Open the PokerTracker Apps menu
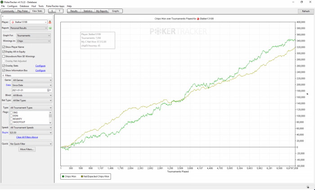 55,6
